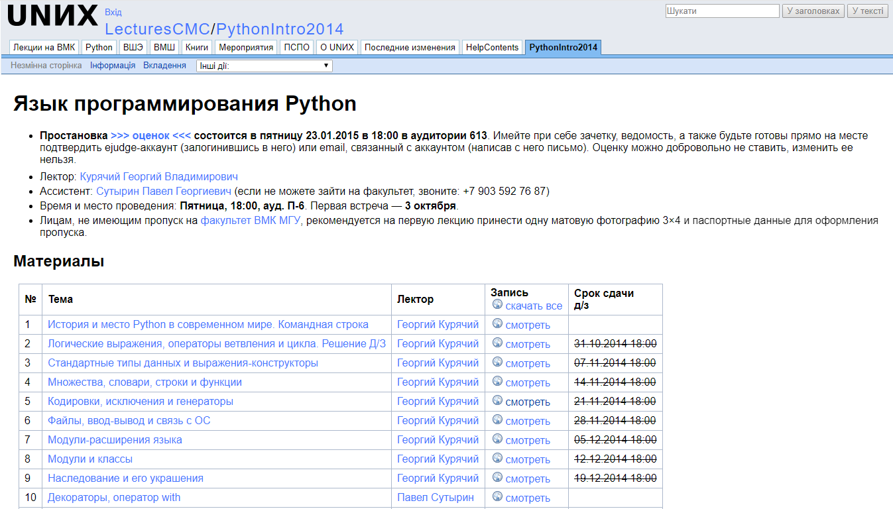Click inside the "Шукати" search field
This screenshot has width=893, height=509.
click(x=723, y=11)
